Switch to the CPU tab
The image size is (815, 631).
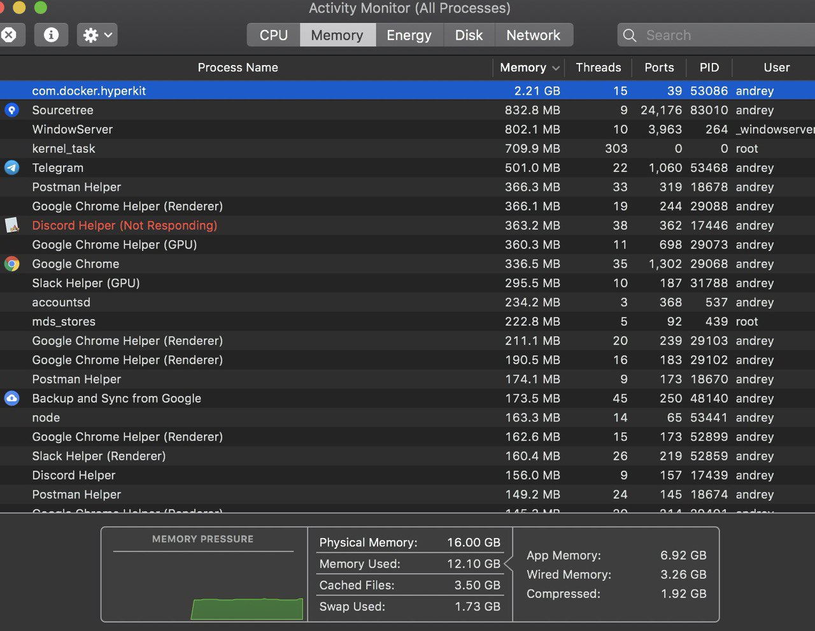274,35
